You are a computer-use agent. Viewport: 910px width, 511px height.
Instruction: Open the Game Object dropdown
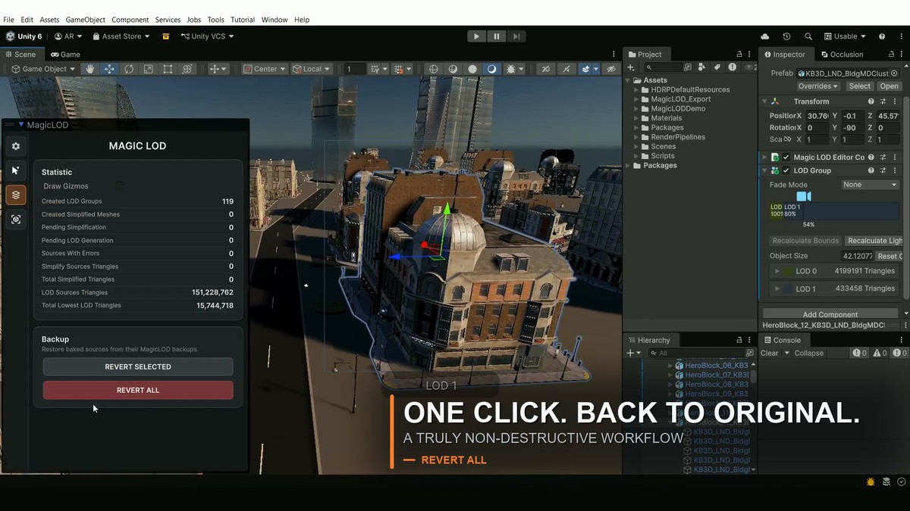pyautogui.click(x=43, y=69)
